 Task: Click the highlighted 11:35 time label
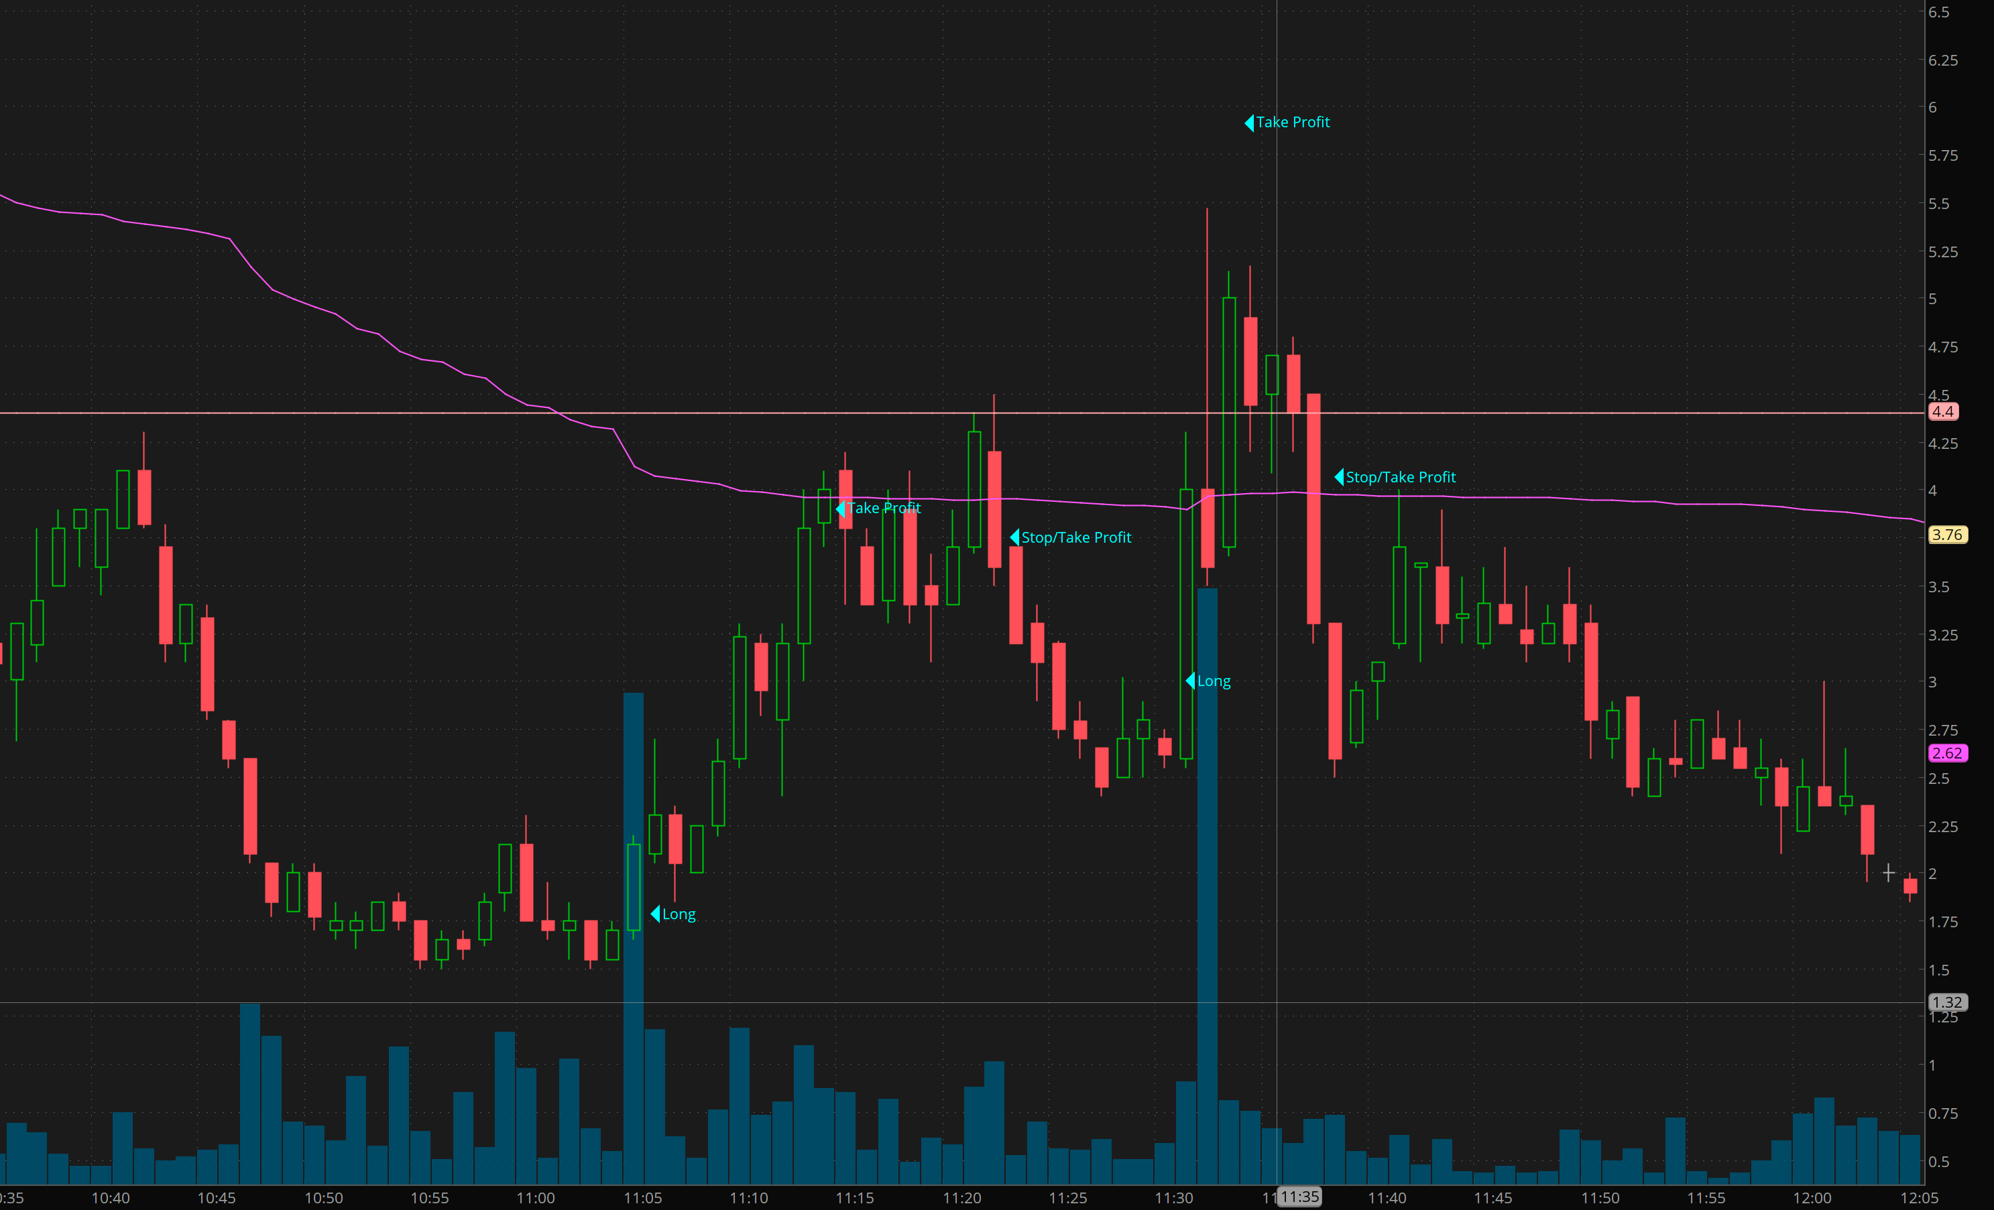coord(1299,1197)
